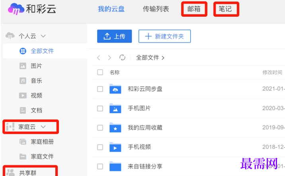This screenshot has height=176, width=285.
Task: Switch to 传输列表 tab
Action: click(x=156, y=9)
